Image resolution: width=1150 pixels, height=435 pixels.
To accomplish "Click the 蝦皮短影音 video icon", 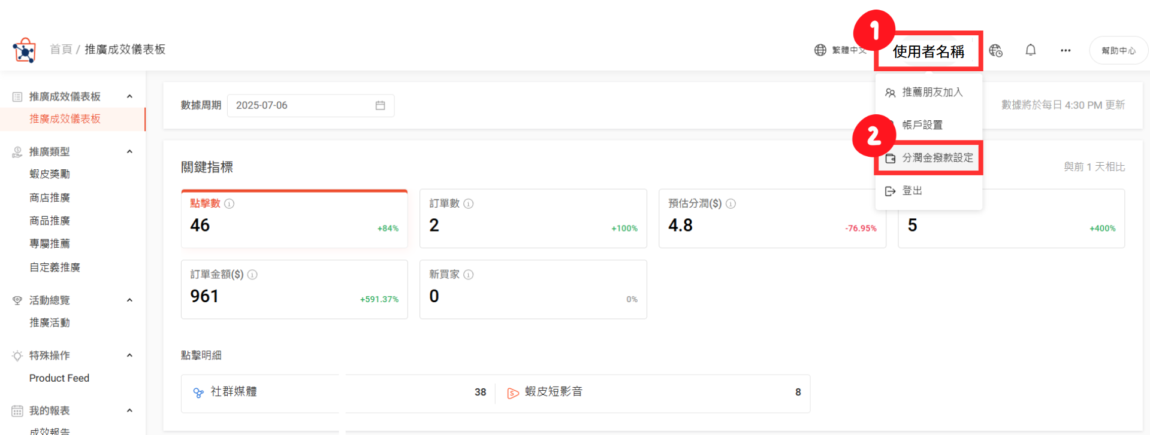I will tap(513, 393).
